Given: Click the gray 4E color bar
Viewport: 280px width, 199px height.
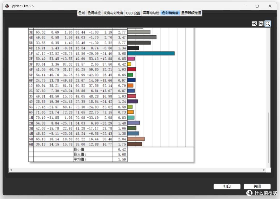Looking at the screenshot, I should (142, 37).
